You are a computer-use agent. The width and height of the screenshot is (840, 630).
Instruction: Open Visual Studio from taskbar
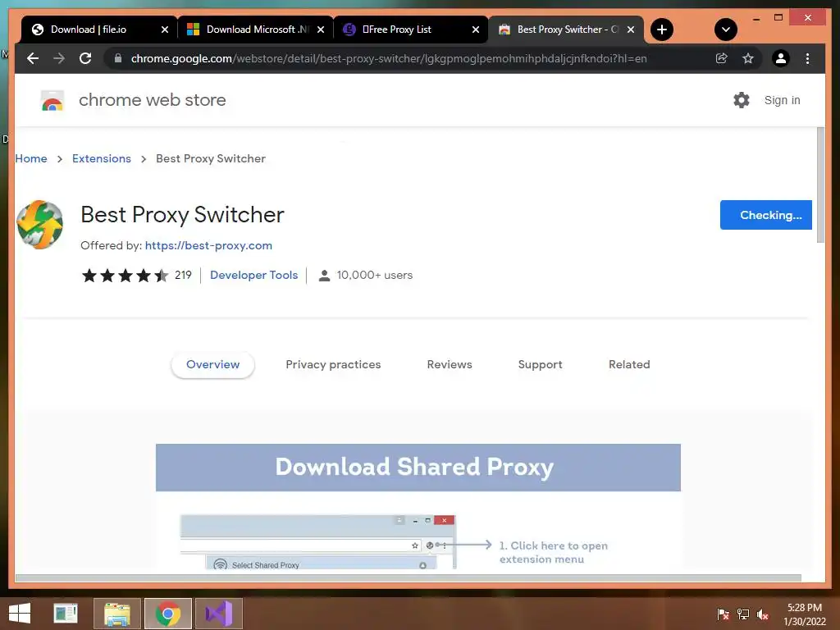click(219, 614)
